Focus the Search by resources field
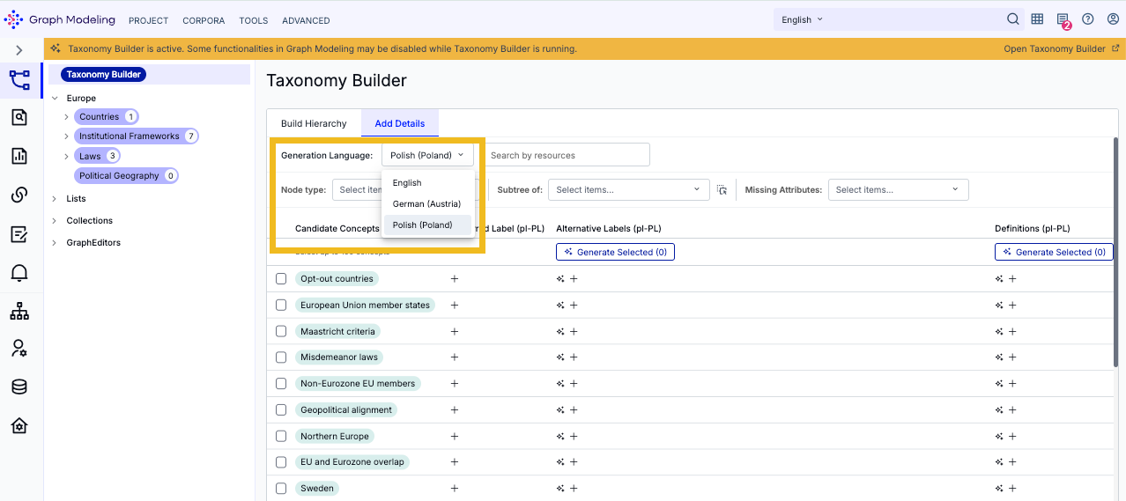This screenshot has height=501, width=1126. pos(566,155)
